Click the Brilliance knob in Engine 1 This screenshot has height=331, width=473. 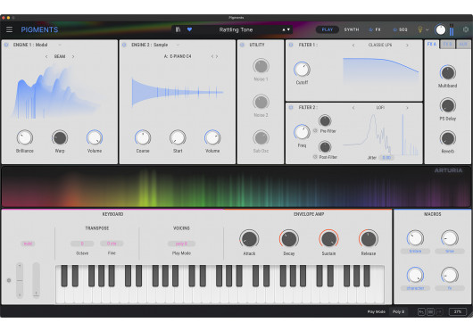[25, 137]
